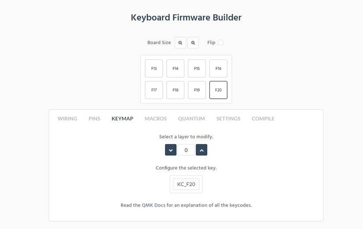Open the SETTINGS tab

[x=228, y=119]
